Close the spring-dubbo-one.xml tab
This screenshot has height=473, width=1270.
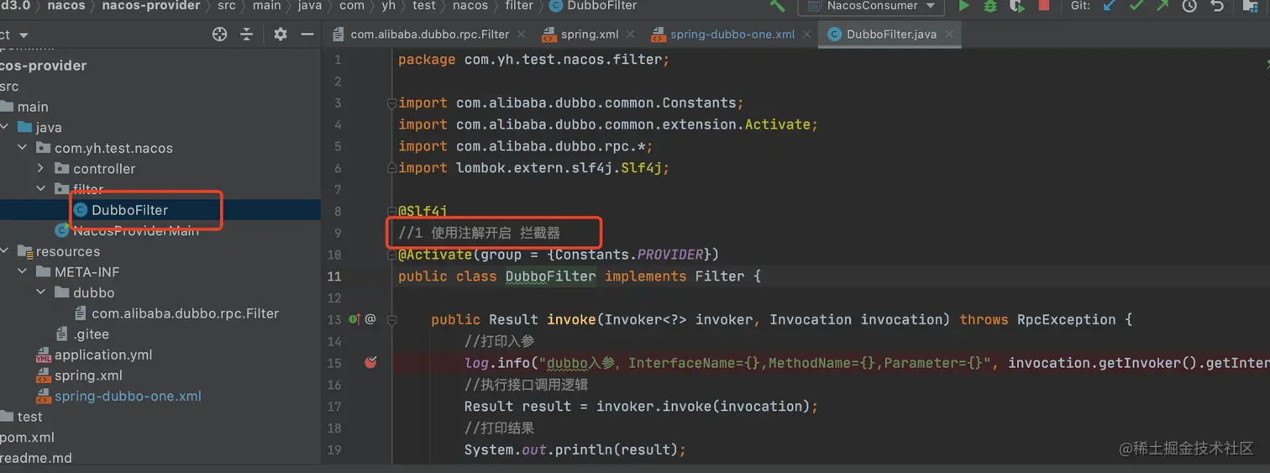pyautogui.click(x=806, y=34)
